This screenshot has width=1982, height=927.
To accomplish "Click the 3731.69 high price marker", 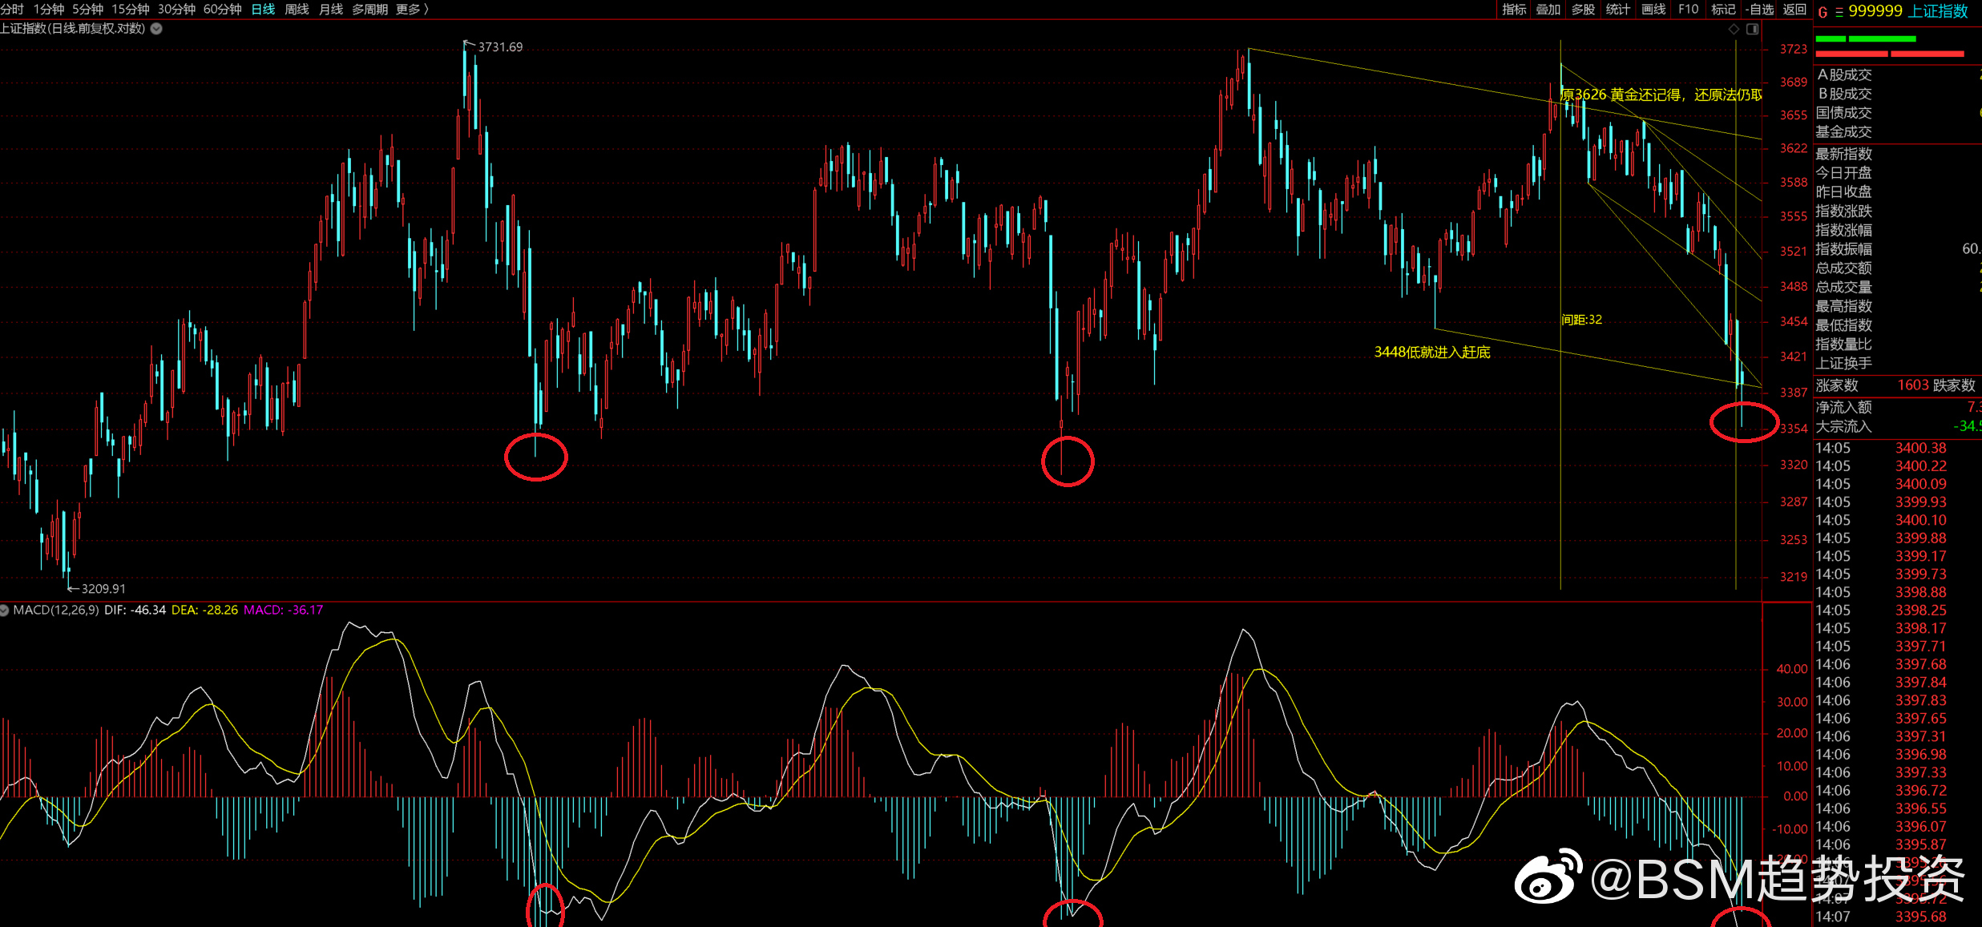I will pyautogui.click(x=499, y=47).
